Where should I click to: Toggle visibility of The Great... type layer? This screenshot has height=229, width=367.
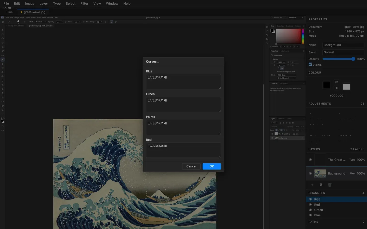[310, 160]
